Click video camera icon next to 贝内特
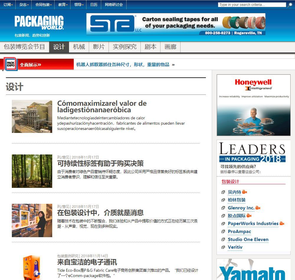The width and height of the screenshot is (295, 280). point(244,192)
